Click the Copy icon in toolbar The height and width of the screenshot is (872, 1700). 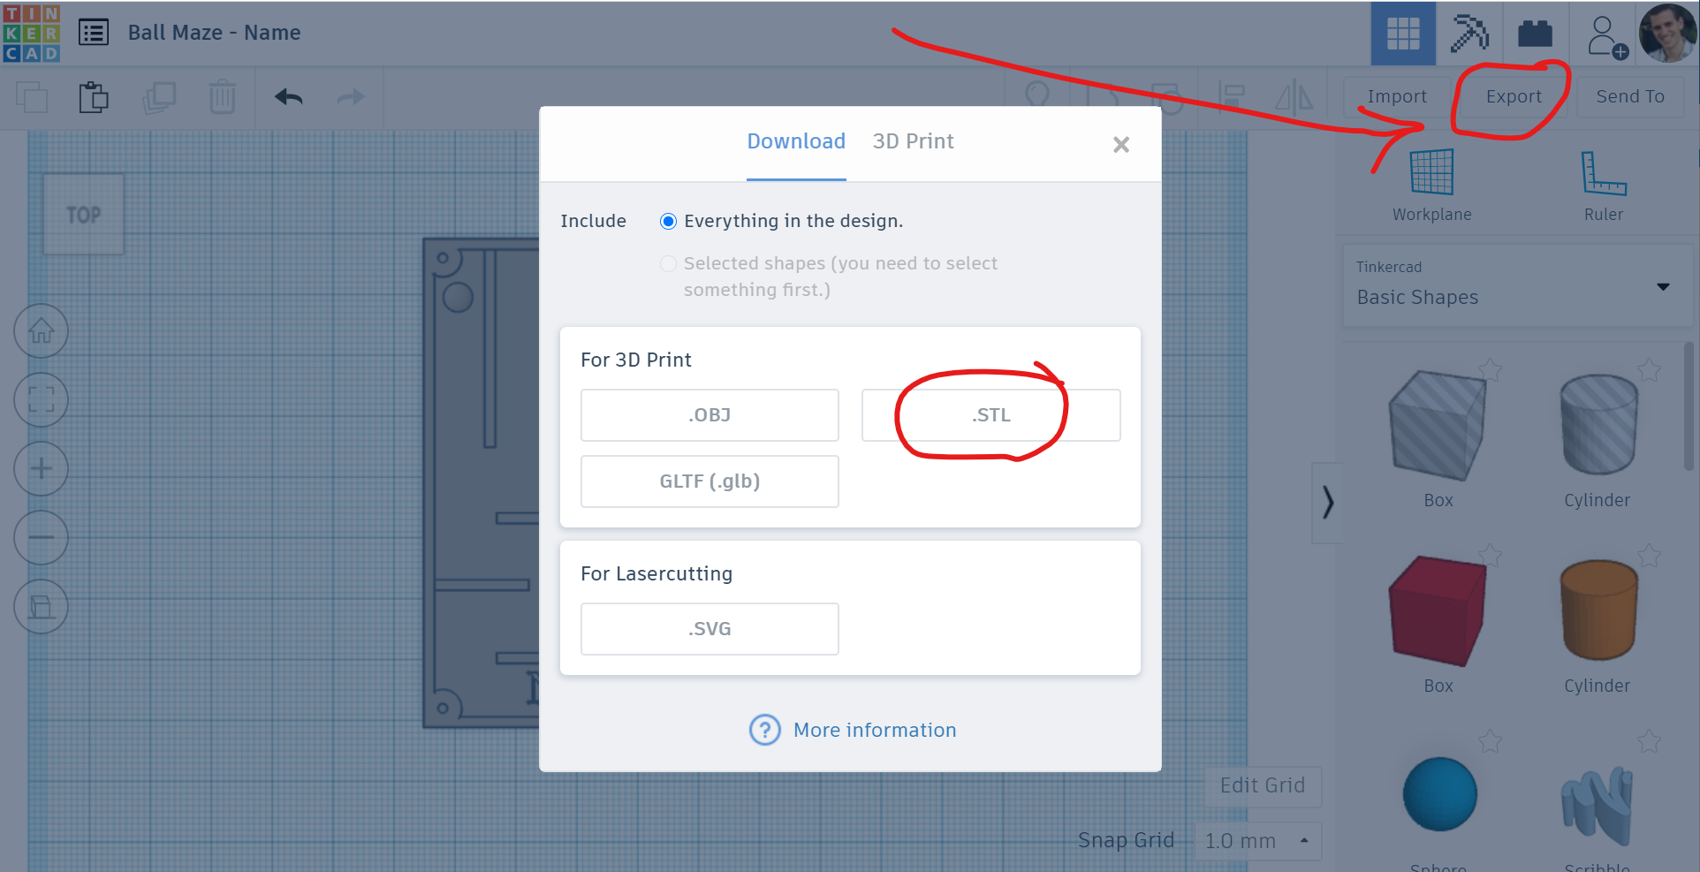coord(32,97)
